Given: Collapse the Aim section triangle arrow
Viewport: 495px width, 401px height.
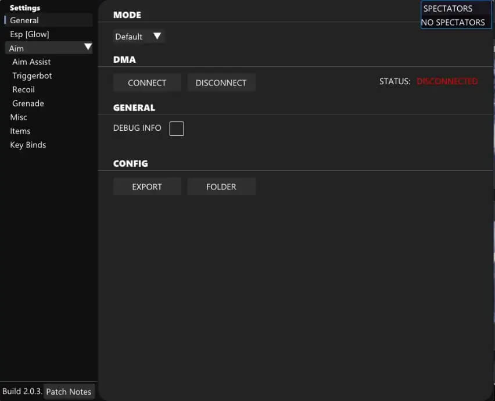Looking at the screenshot, I should click(88, 48).
